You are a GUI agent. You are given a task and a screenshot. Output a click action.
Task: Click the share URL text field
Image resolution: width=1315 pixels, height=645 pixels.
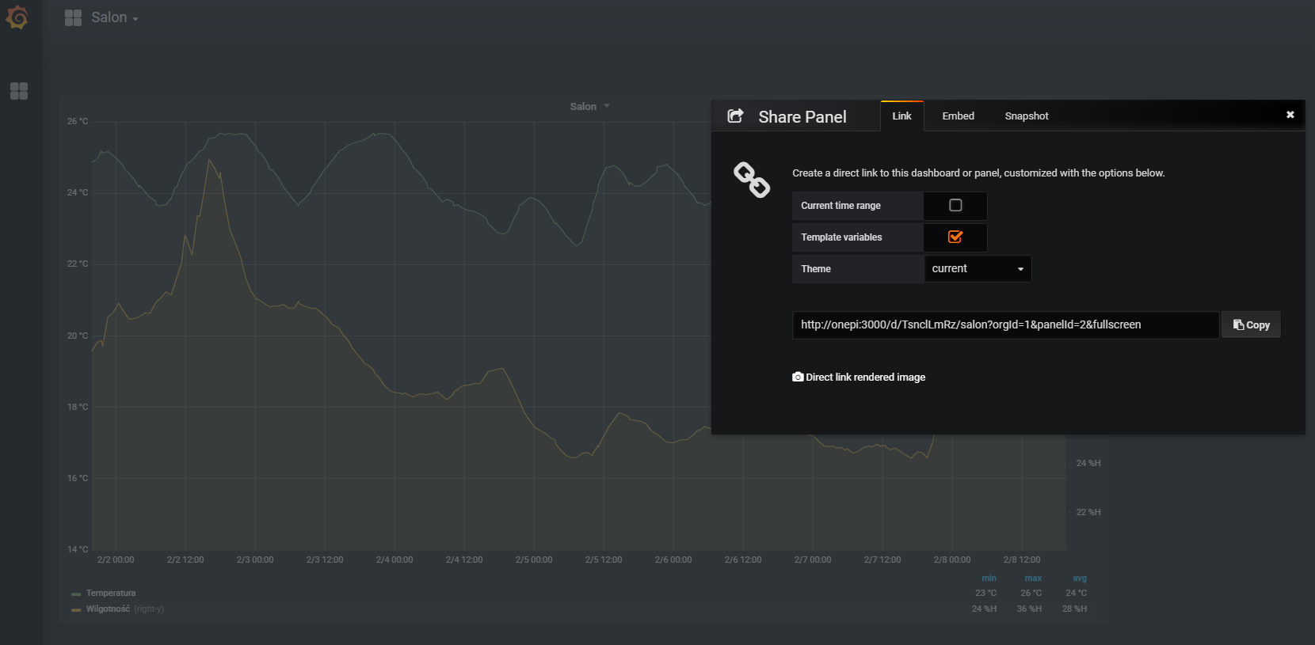point(1004,325)
